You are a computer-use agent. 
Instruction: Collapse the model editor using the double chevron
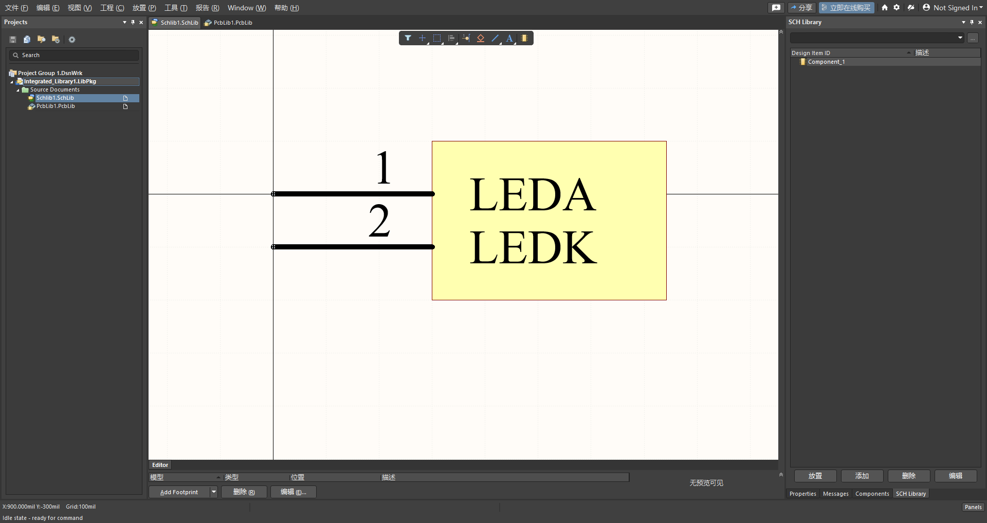pyautogui.click(x=781, y=475)
